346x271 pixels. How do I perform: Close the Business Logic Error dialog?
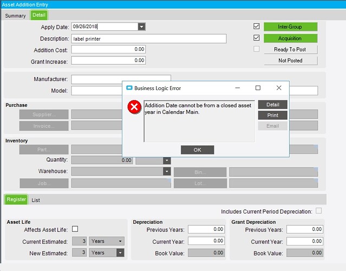pos(278,88)
